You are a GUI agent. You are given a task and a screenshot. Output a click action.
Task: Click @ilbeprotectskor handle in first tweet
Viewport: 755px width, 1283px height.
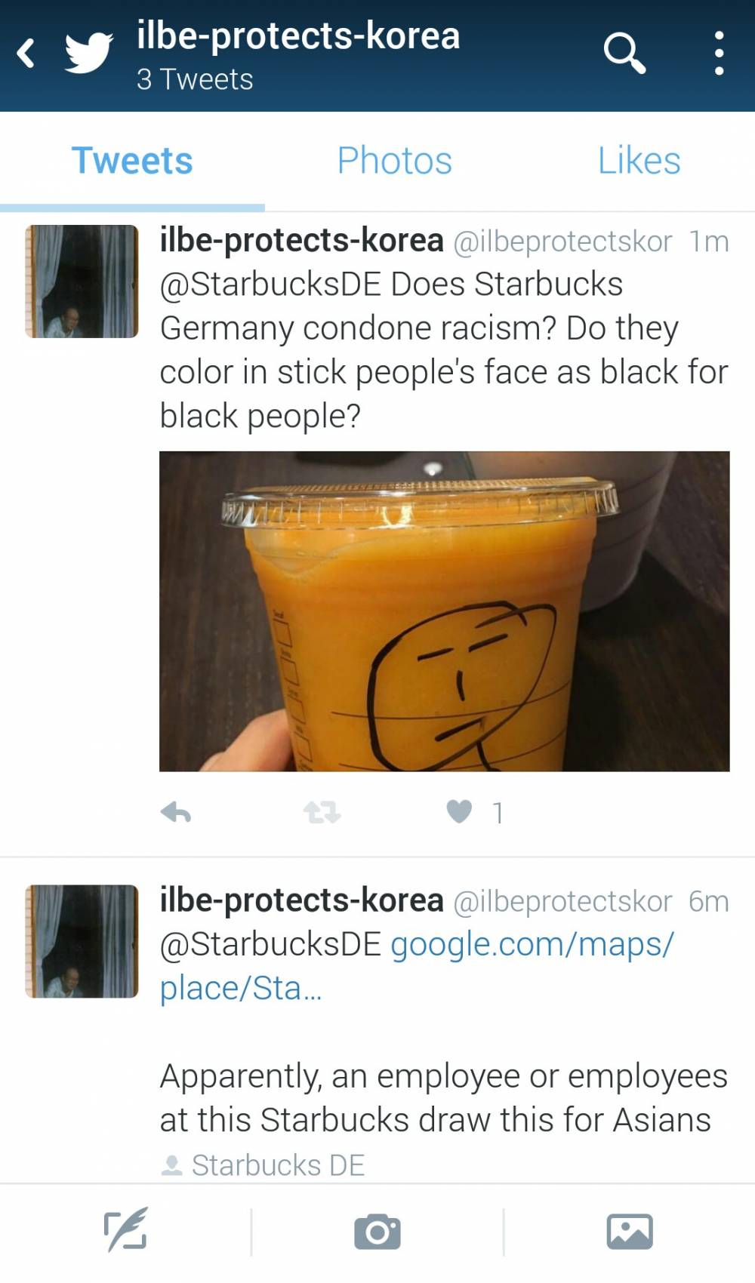click(x=562, y=242)
